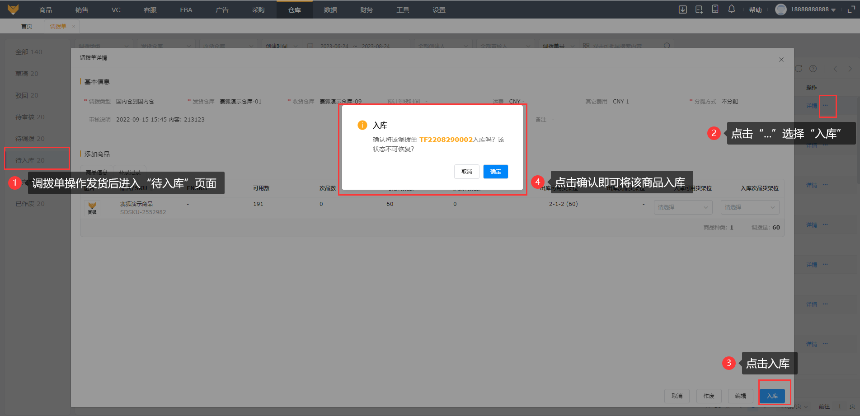Click the calendar icon in the date range filter
This screenshot has width=860, height=416.
click(310, 46)
